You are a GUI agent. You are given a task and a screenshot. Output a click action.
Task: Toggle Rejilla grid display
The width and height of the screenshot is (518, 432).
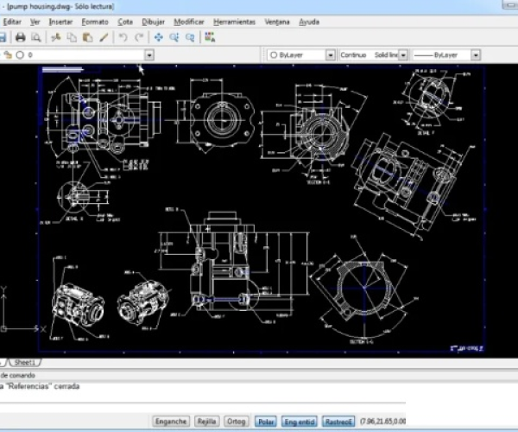pyautogui.click(x=206, y=422)
